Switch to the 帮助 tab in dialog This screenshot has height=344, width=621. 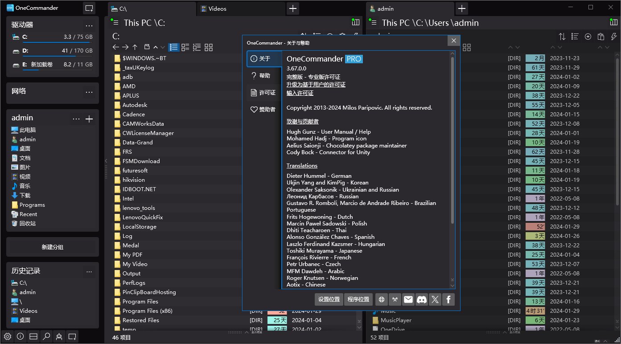[264, 76]
